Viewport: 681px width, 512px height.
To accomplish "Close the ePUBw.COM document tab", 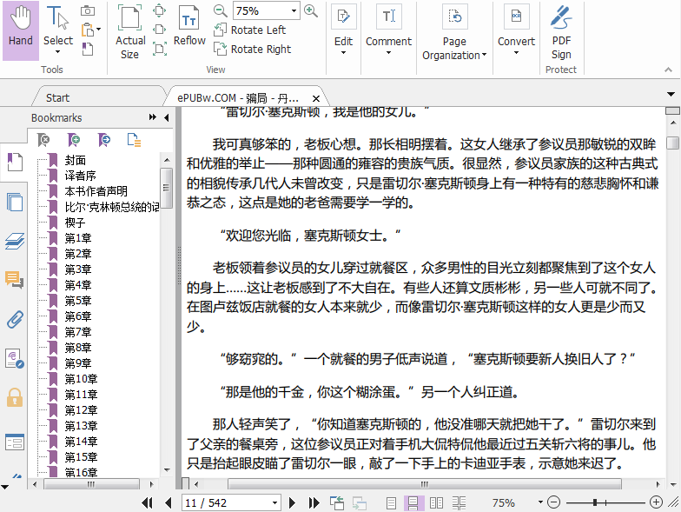I will pos(316,98).
